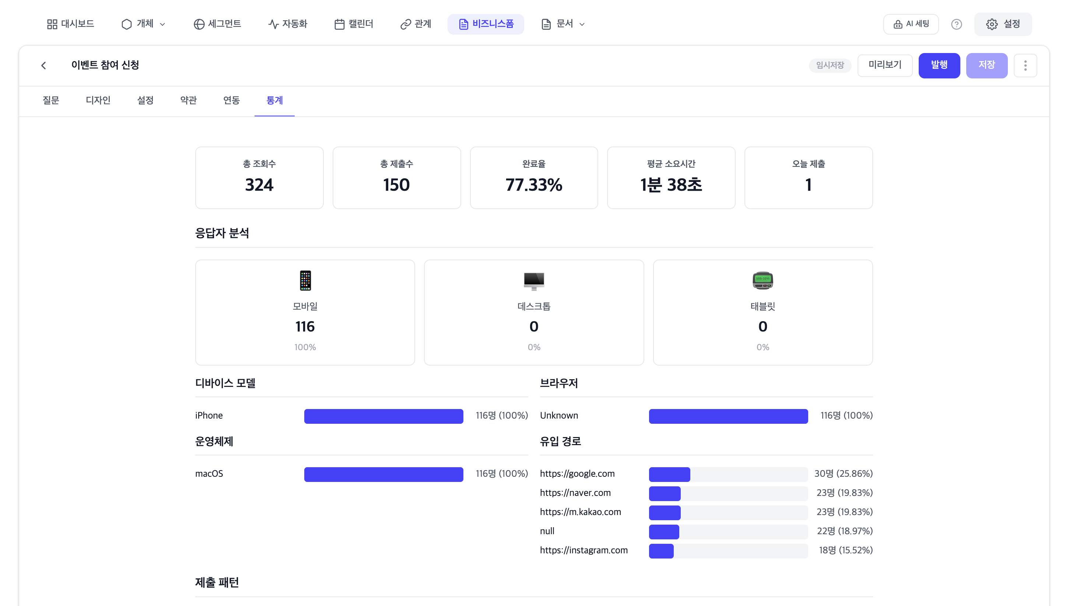Click the 발행 publish button
1069x606 pixels.
pyautogui.click(x=939, y=65)
